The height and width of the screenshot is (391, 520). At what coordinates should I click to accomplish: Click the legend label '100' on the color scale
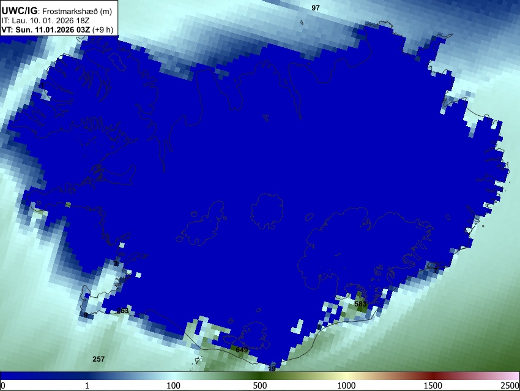173,385
